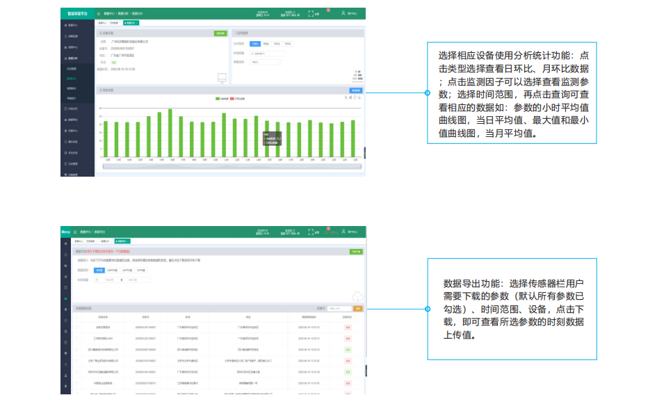The width and height of the screenshot is (657, 402).
Task: Click the chart refresh icon above bar chart
Action: tap(355, 97)
